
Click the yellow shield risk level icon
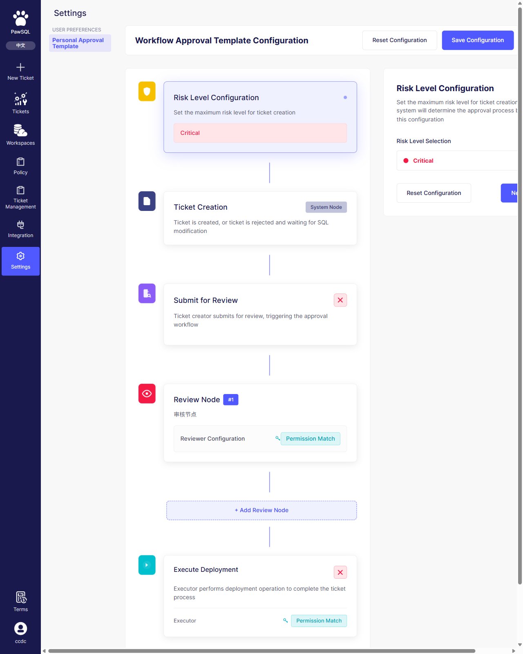147,92
